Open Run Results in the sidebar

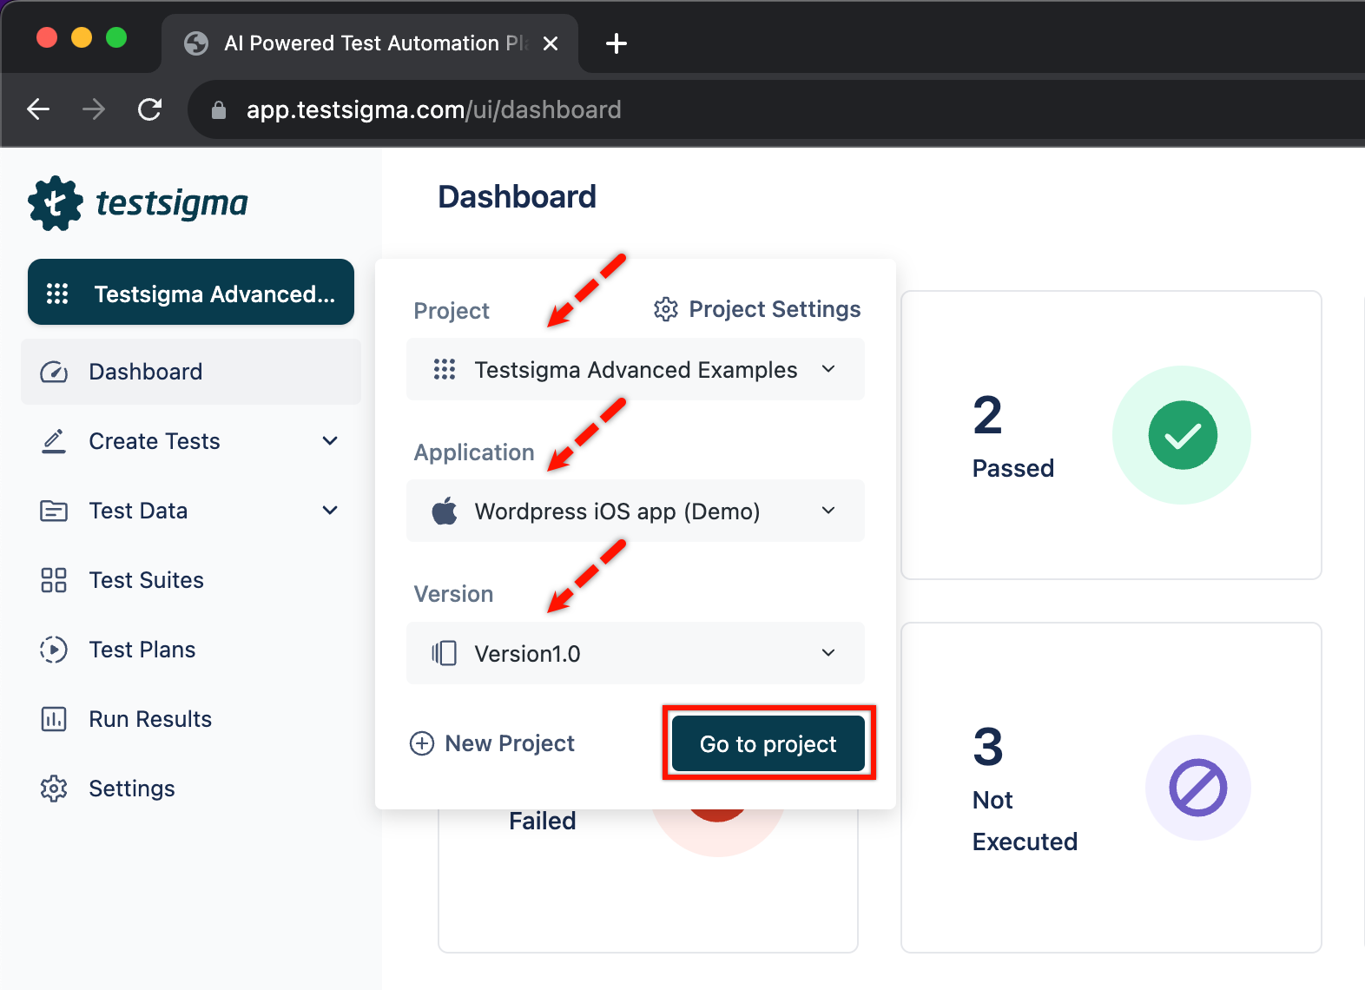click(191, 719)
